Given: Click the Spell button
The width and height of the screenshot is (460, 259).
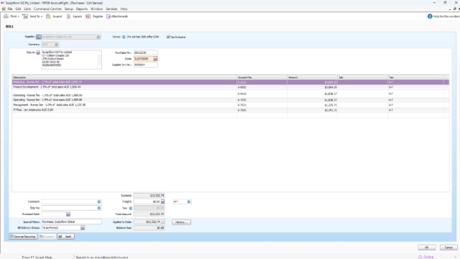Looking at the screenshot, I should pos(65,237).
